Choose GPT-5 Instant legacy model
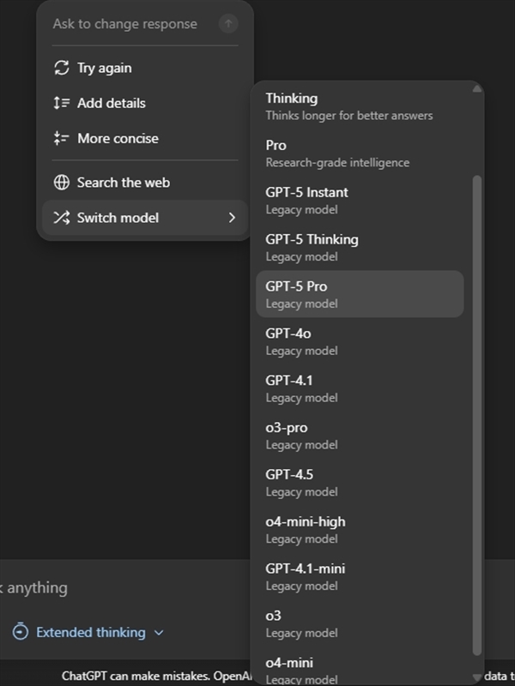Image resolution: width=515 pixels, height=686 pixels. pos(360,200)
